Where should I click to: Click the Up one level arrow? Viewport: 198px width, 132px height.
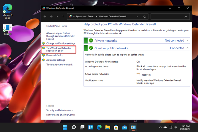coord(62,16)
